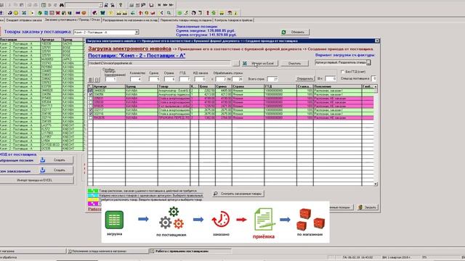
Task: Click Создать button beside all ordered
Action: pos(57,170)
